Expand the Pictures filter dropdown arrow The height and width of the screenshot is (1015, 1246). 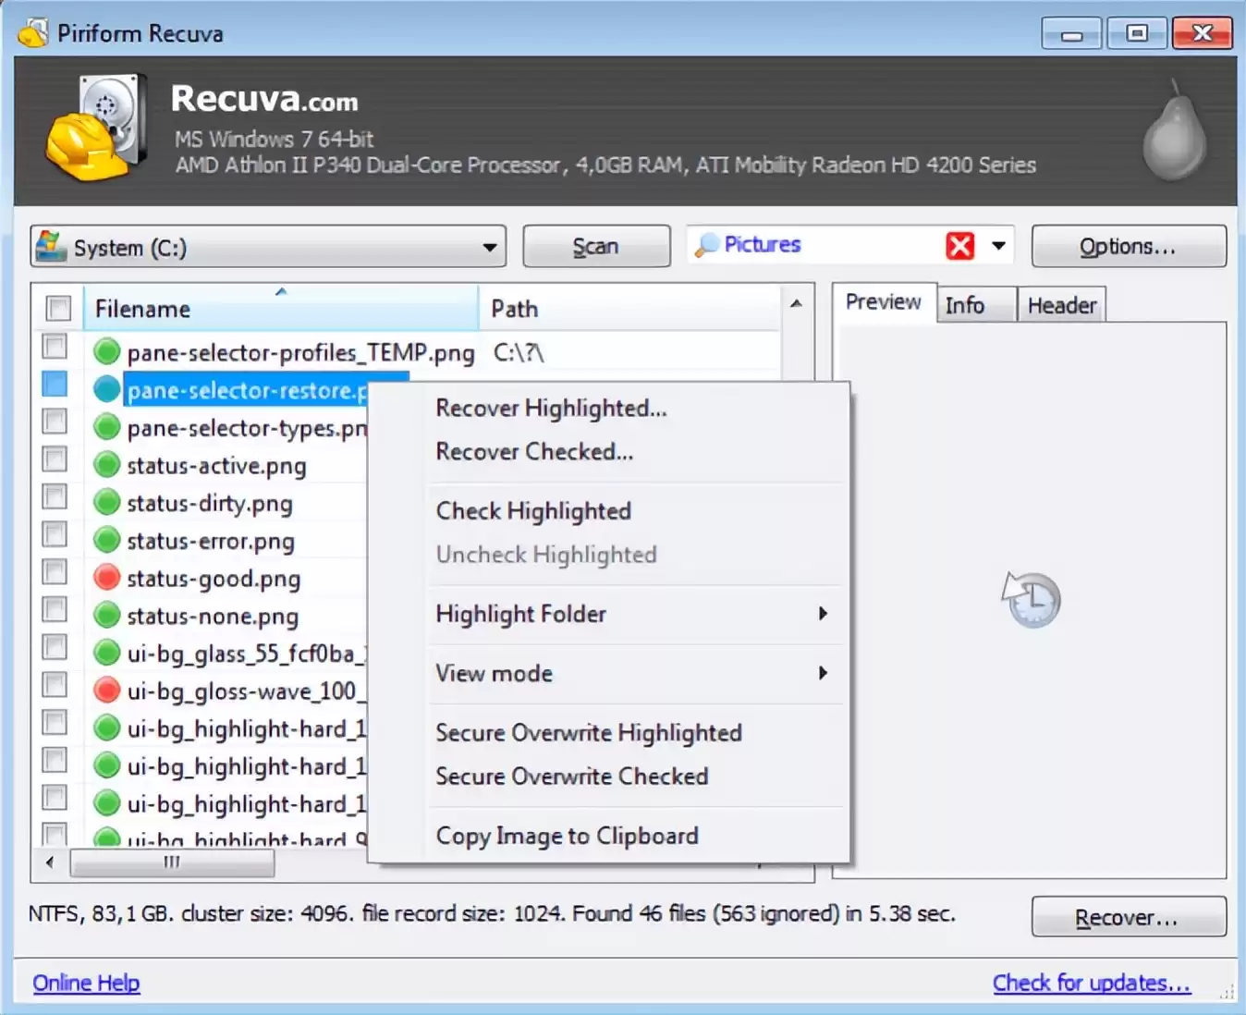pyautogui.click(x=998, y=246)
